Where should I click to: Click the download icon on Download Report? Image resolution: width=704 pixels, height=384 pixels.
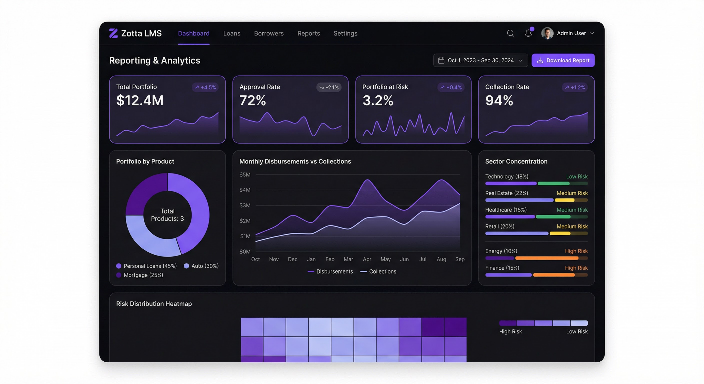pos(540,60)
